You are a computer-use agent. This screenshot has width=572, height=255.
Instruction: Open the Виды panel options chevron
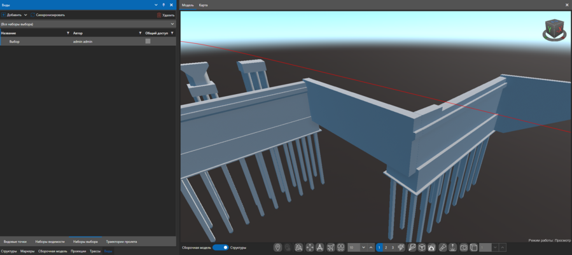[156, 5]
